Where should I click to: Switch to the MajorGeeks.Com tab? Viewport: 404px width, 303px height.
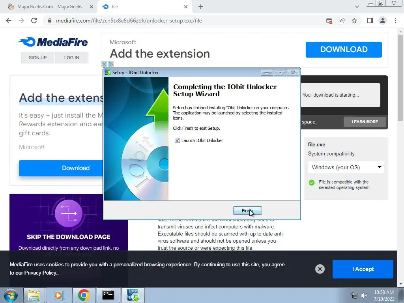point(49,7)
